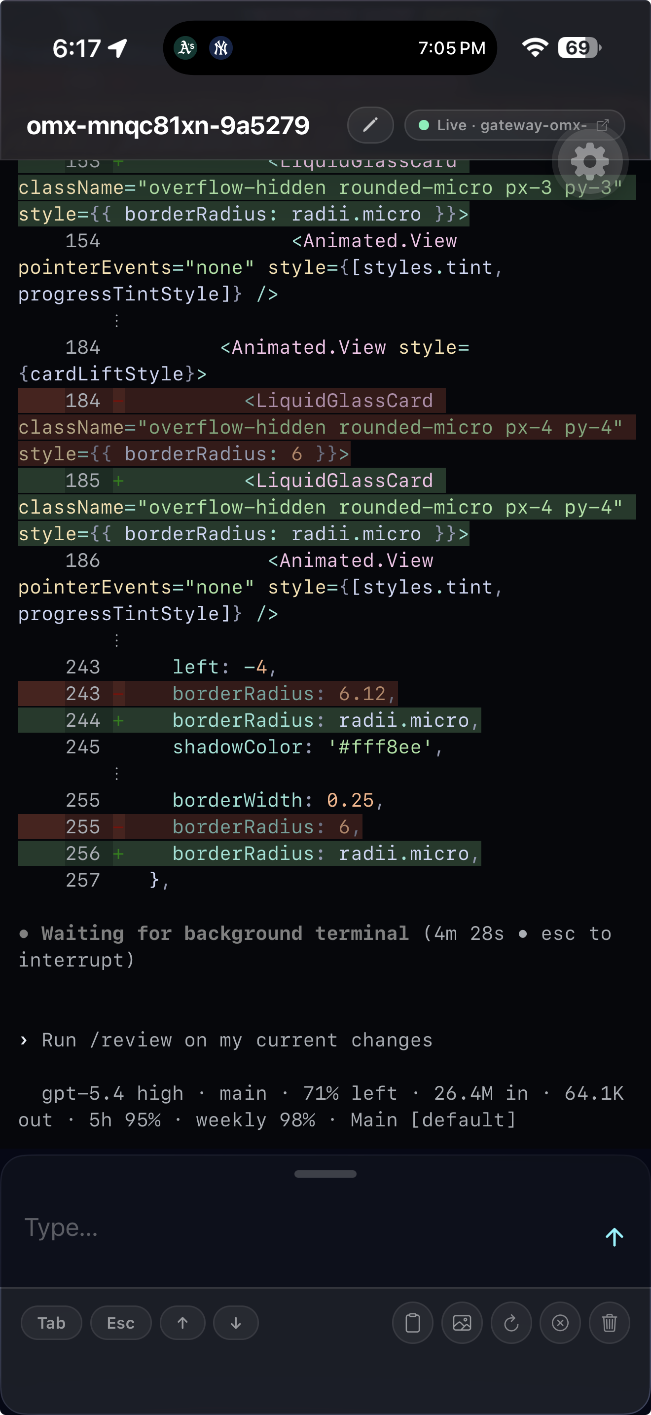Open the settings gear
651x1415 pixels.
[589, 161]
